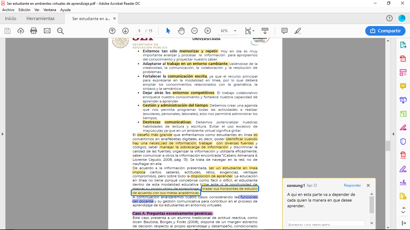The width and height of the screenshot is (410, 230).
Task: Go to previous page arrow
Action: (x=112, y=31)
